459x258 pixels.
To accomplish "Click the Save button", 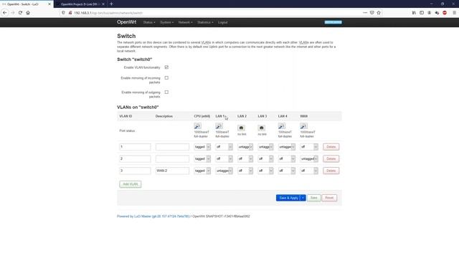I will click(314, 198).
